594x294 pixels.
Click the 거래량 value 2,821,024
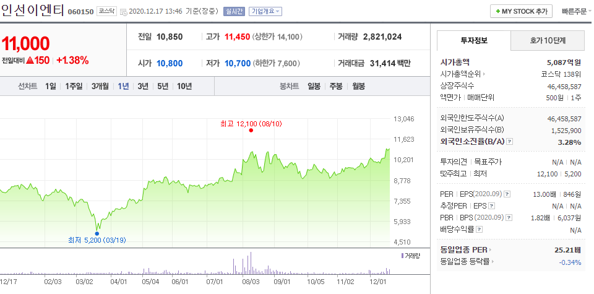click(382, 37)
